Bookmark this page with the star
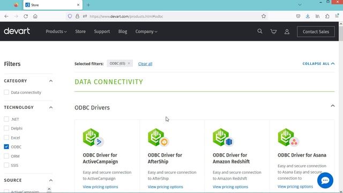Viewport: 343px width, 193px height. (x=264, y=16)
